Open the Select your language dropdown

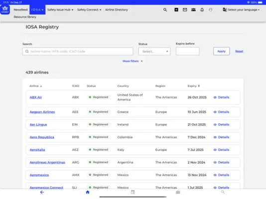(241, 10)
